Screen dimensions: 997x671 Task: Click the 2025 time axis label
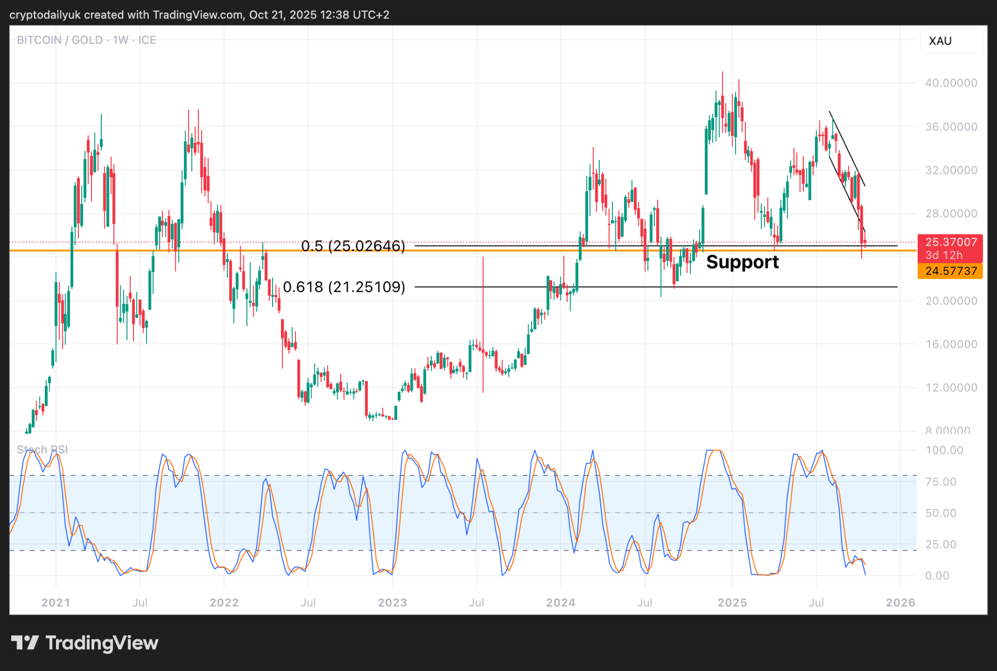coord(732,602)
